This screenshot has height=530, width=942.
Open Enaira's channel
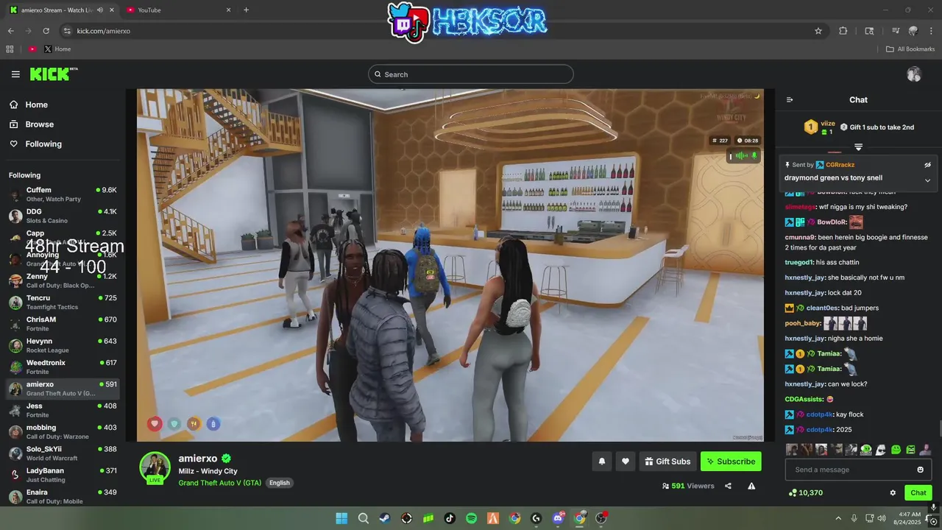[63, 496]
